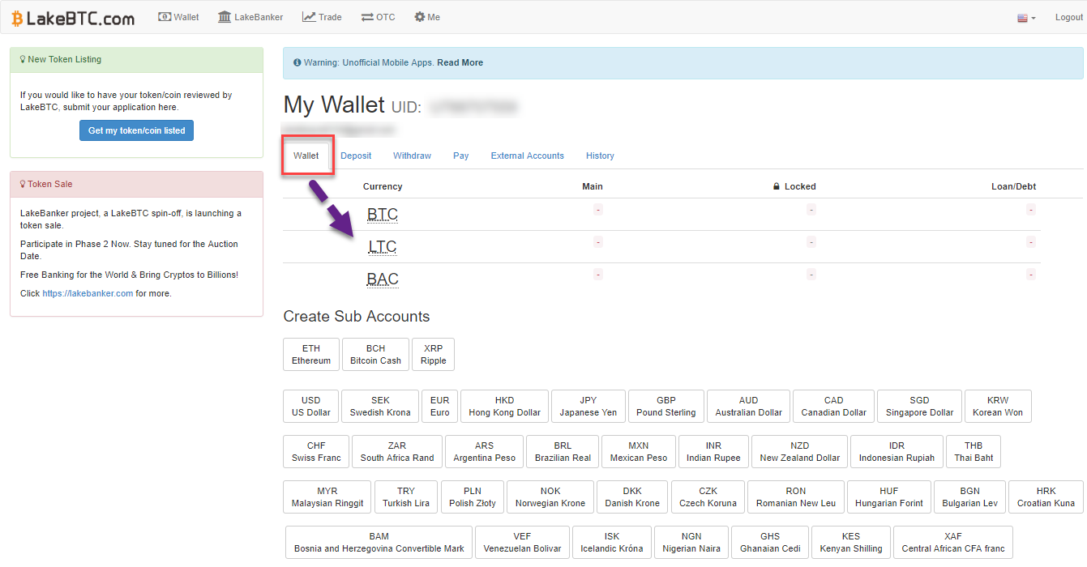Switch to the Withdraw tab

coord(412,156)
